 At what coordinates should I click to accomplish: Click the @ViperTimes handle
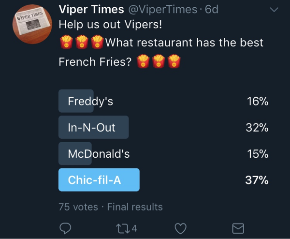click(163, 10)
